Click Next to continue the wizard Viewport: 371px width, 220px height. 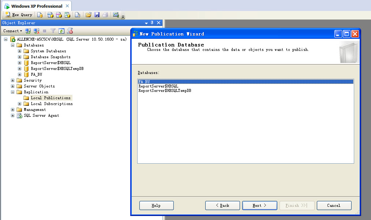point(259,206)
